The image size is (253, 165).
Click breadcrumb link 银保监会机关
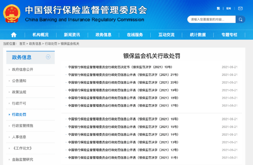pos(70,43)
